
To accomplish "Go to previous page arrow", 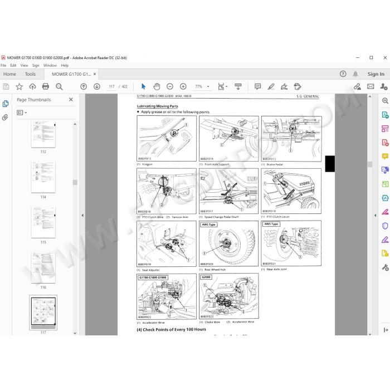I will click(x=84, y=86).
